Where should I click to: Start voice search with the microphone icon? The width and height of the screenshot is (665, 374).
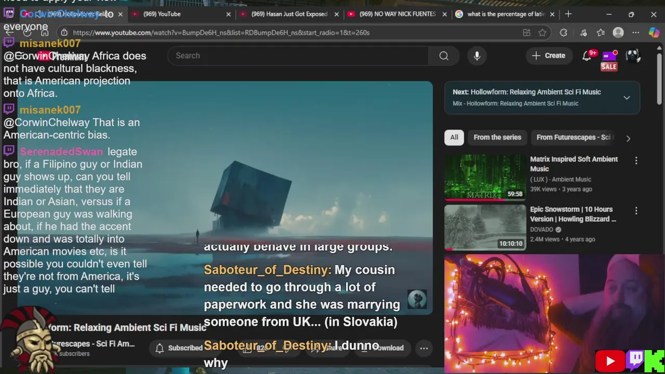pyautogui.click(x=477, y=56)
